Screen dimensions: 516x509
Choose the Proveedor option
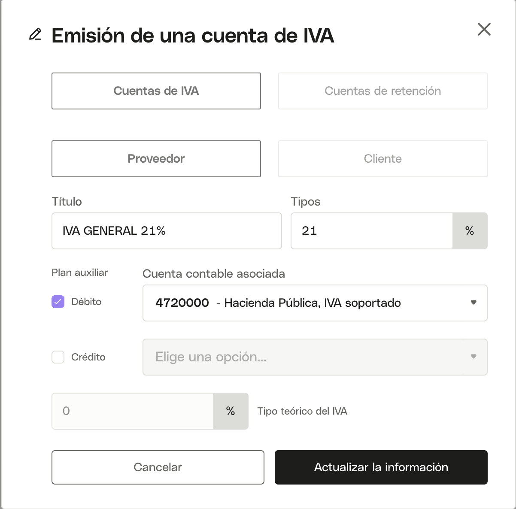click(x=156, y=159)
